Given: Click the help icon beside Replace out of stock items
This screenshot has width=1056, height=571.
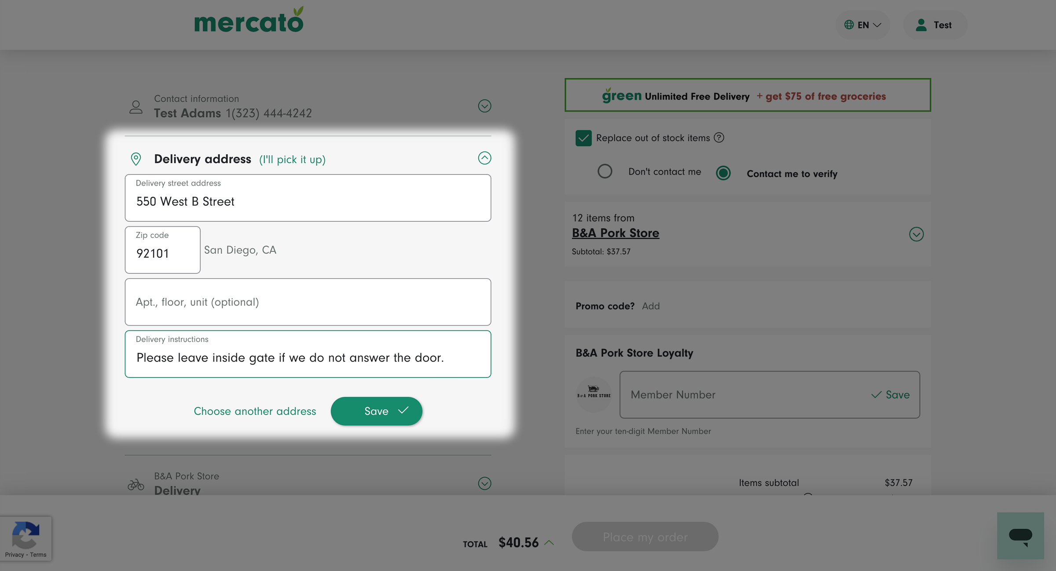Looking at the screenshot, I should click(719, 138).
